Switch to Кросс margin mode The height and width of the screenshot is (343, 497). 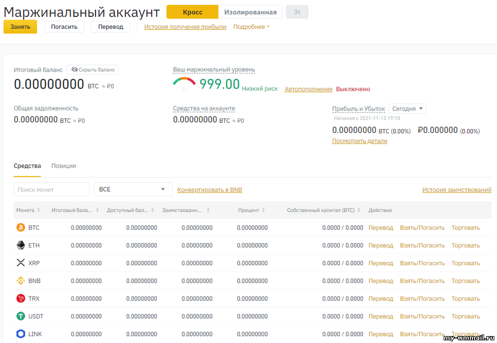[193, 12]
